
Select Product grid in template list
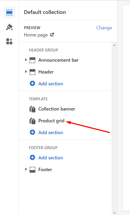(x=51, y=121)
